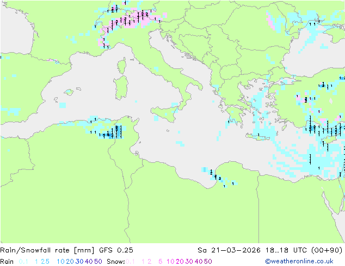Click the "18..18 UTC" time label
345x266 pixels.
point(286,250)
